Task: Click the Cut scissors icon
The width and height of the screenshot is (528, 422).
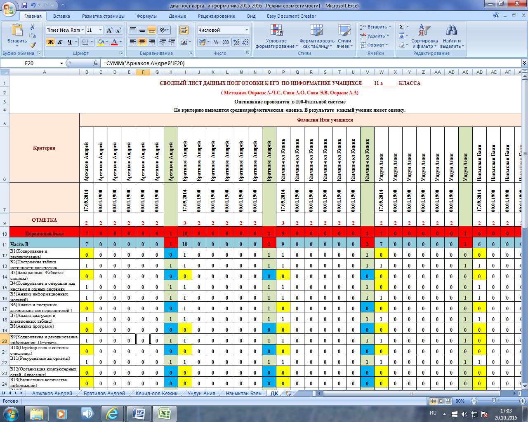Action: (x=33, y=27)
